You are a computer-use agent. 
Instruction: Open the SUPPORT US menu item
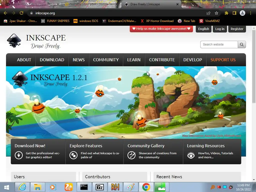pos(223,60)
